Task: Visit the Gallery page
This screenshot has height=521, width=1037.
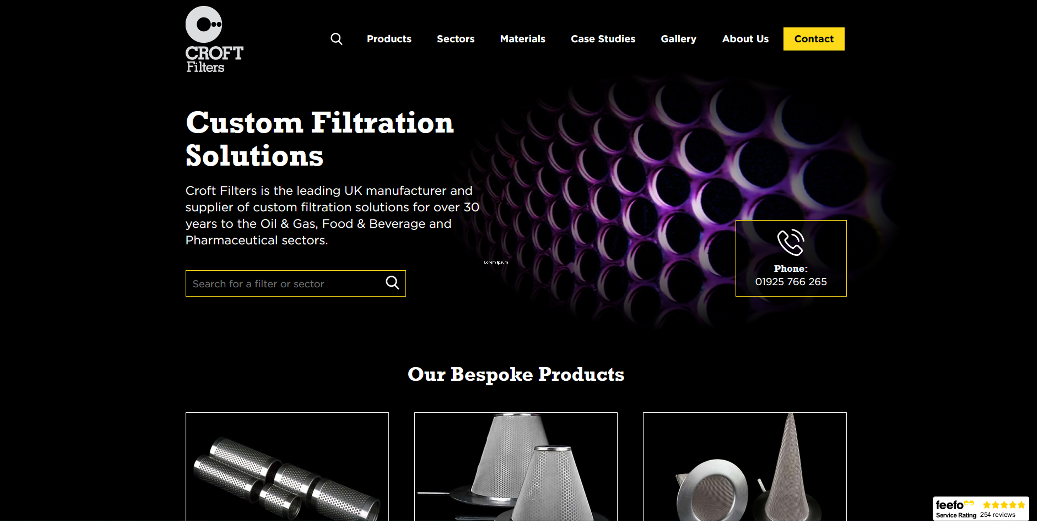Action: coord(678,39)
